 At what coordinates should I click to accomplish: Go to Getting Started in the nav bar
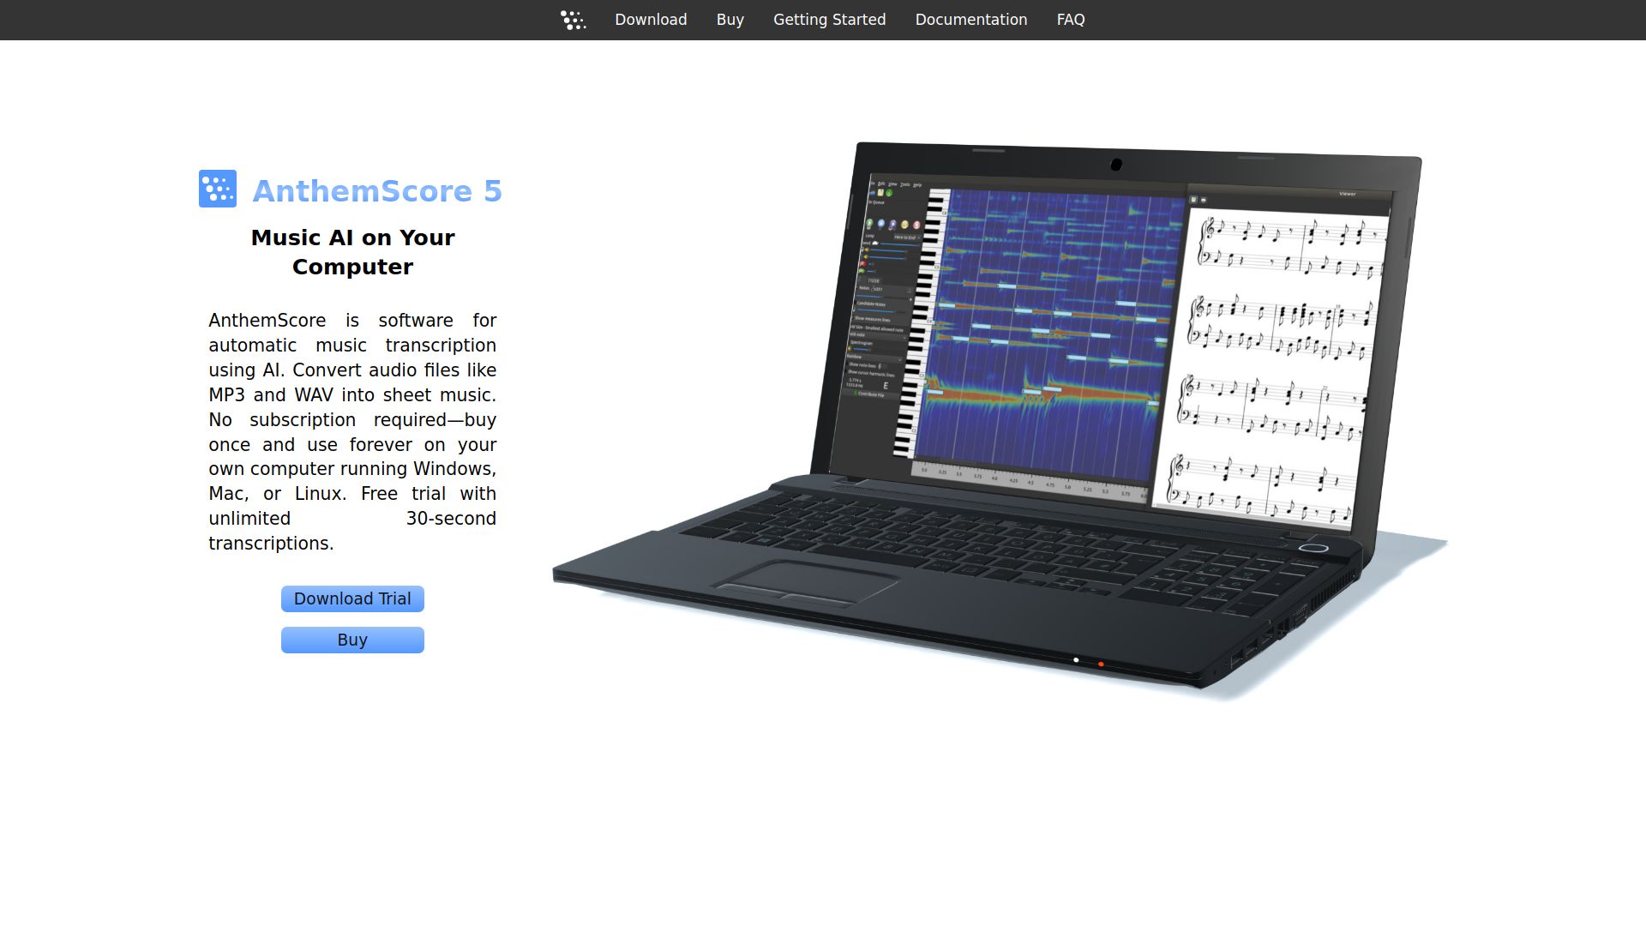tap(829, 20)
